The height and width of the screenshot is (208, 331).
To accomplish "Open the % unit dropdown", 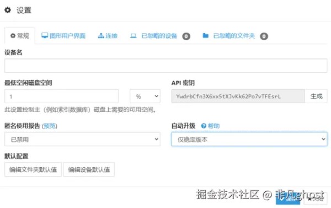I will (145, 96).
